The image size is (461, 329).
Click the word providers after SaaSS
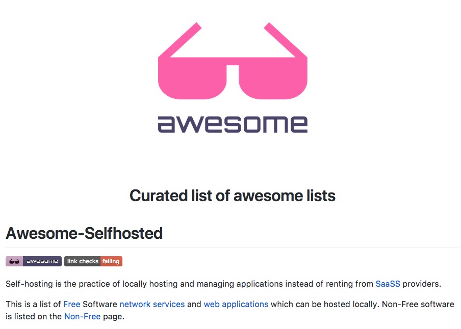(421, 284)
